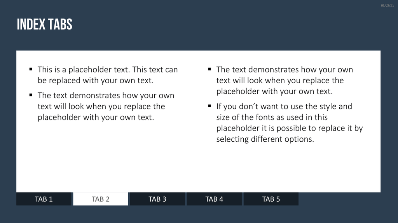The height and width of the screenshot is (223, 398).
Task: Click the 'selecting different options.' line
Action: pyautogui.click(x=265, y=139)
